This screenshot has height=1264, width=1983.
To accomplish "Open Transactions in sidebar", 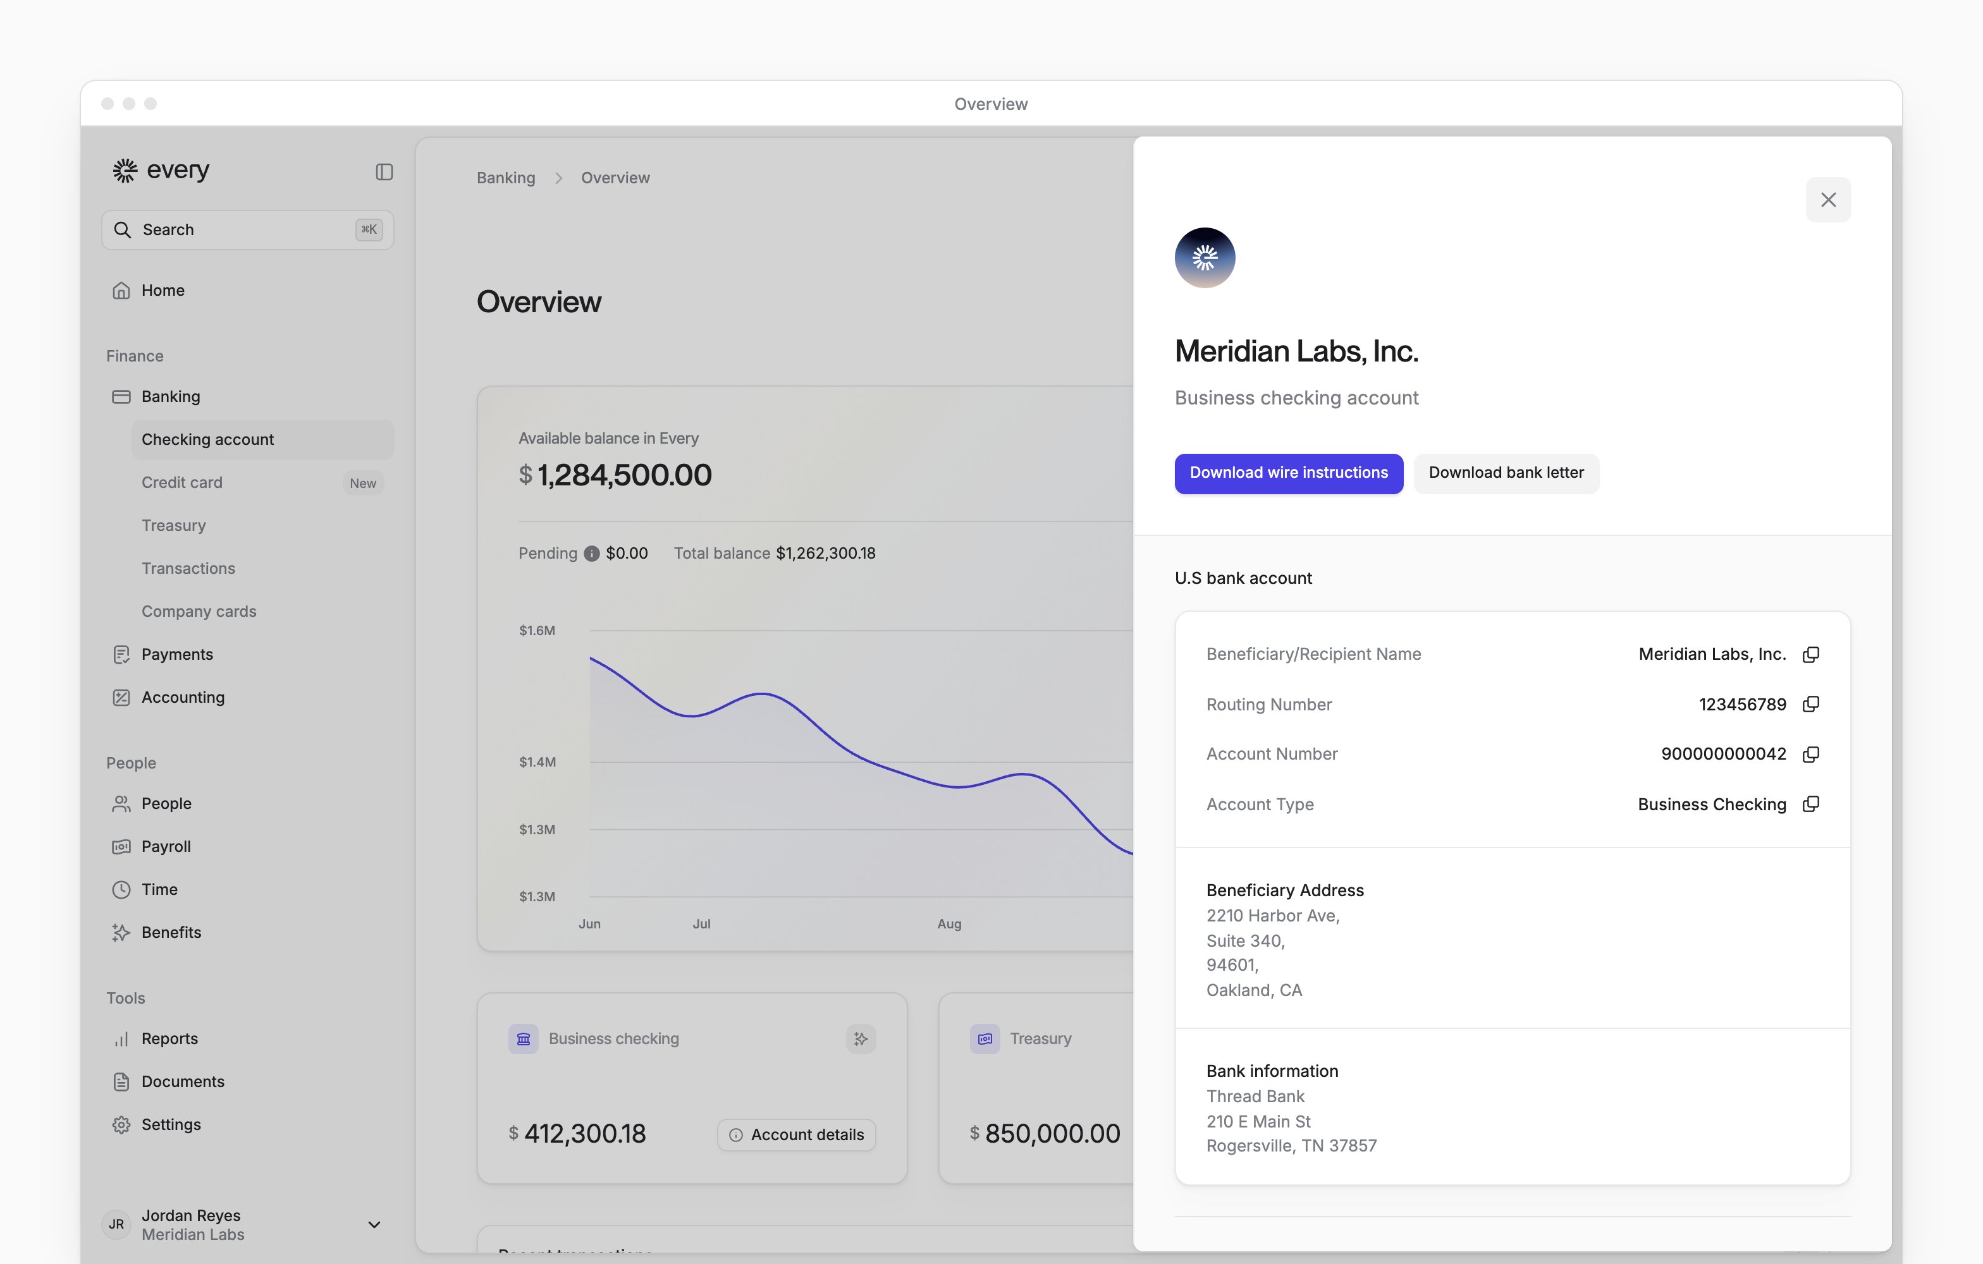I will (262, 569).
